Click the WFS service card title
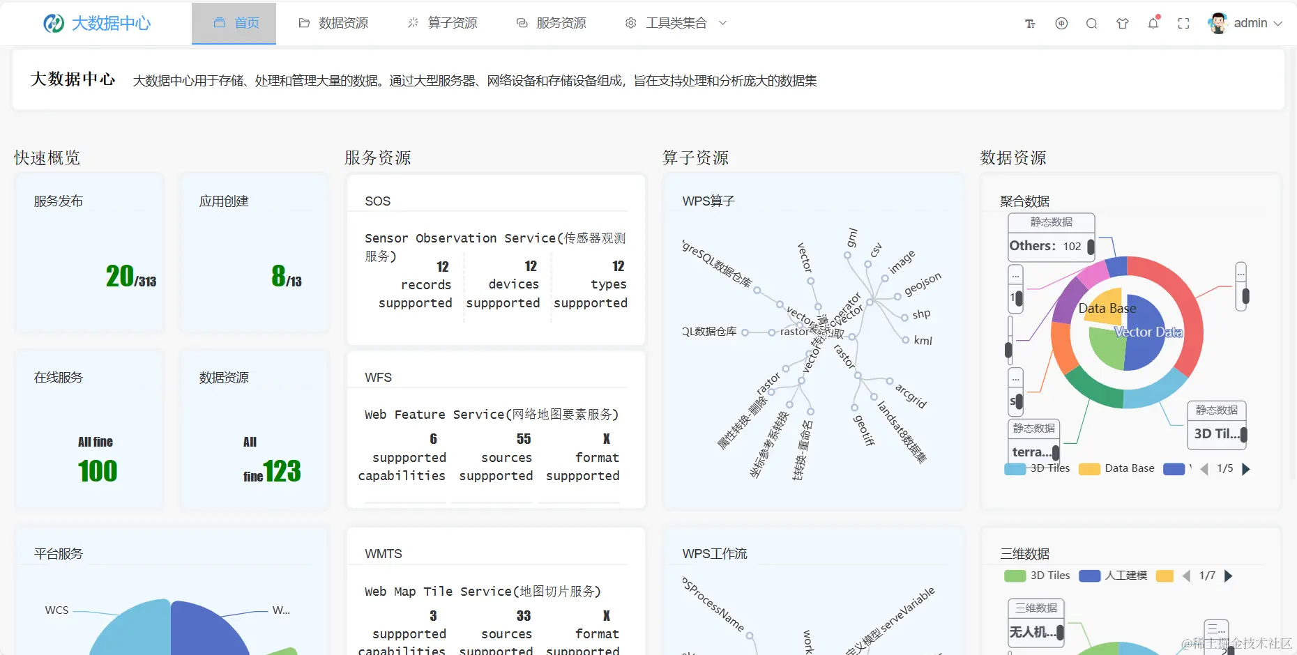1297x655 pixels. 379,378
